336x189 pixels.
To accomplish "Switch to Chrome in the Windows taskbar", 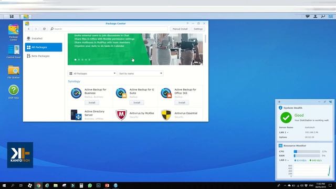I will (x=38, y=185).
